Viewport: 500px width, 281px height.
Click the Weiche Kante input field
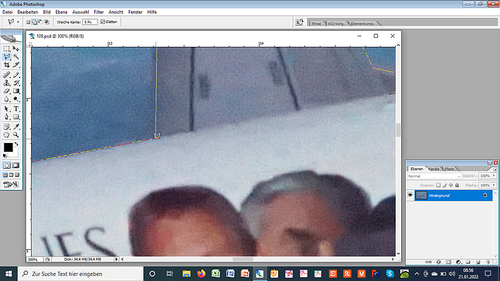click(x=90, y=22)
